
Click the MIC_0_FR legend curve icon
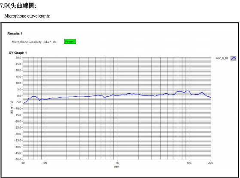pyautogui.click(x=233, y=58)
